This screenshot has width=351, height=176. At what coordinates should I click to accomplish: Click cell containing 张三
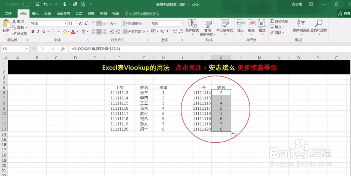144,92
